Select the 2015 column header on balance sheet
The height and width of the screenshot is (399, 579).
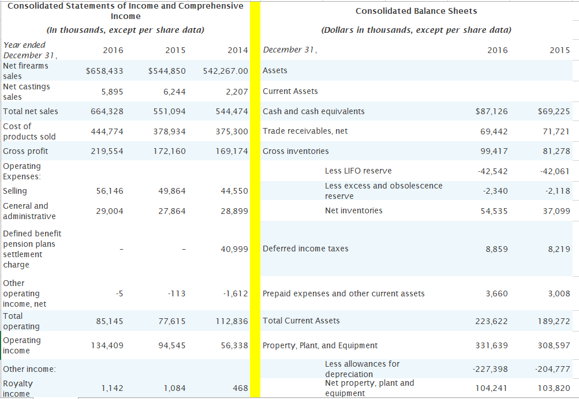click(x=561, y=50)
